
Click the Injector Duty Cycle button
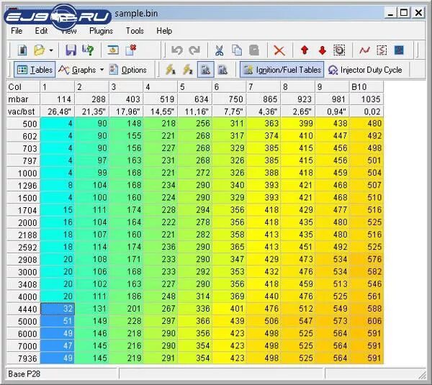[365, 70]
